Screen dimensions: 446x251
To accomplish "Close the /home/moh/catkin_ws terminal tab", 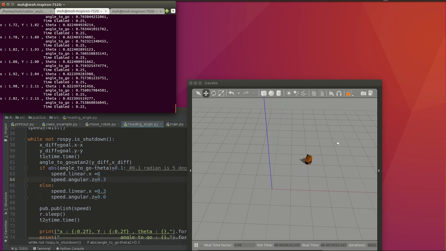I will (x=51, y=11).
